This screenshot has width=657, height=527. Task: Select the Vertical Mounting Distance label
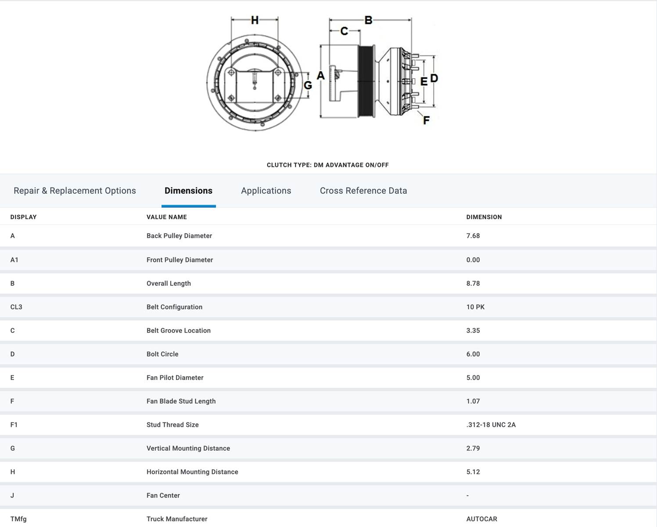(x=188, y=448)
